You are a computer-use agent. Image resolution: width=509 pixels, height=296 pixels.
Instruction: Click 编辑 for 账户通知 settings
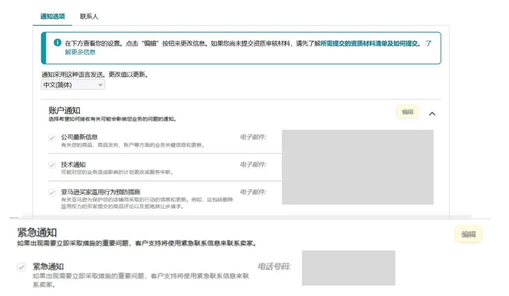407,112
